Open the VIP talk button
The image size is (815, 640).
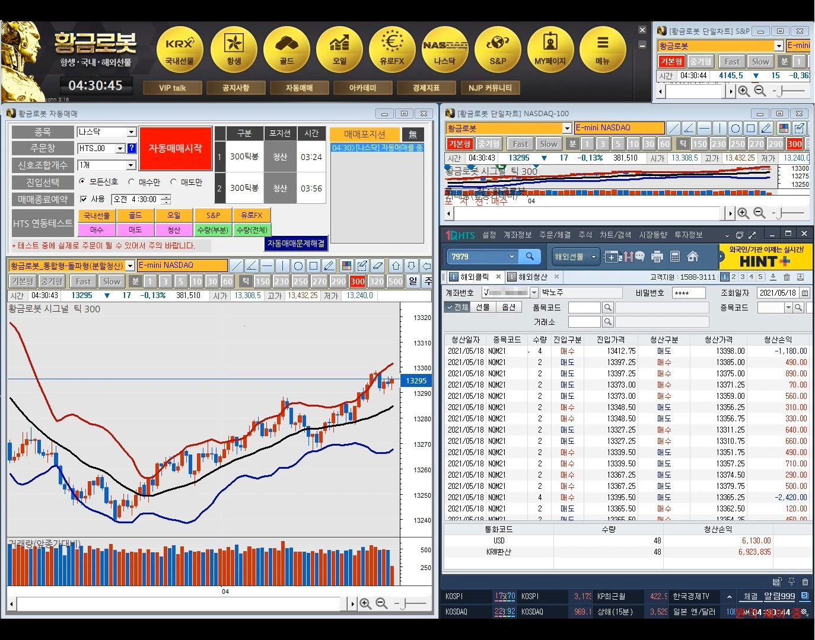coord(173,88)
